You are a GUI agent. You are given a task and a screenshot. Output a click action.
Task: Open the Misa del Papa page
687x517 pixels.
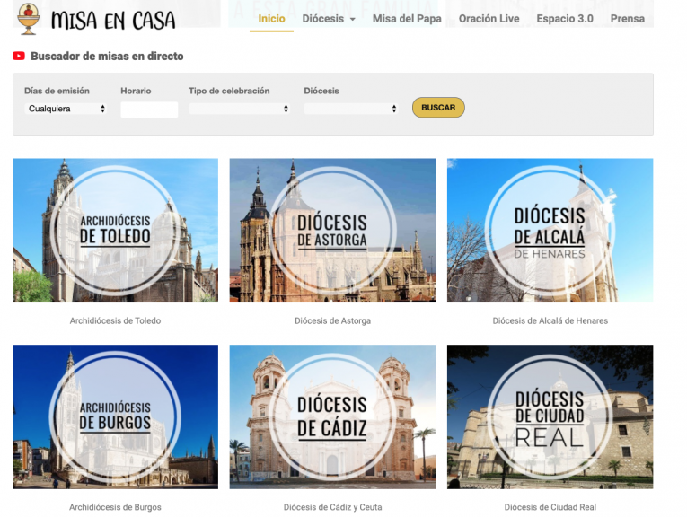coord(407,19)
